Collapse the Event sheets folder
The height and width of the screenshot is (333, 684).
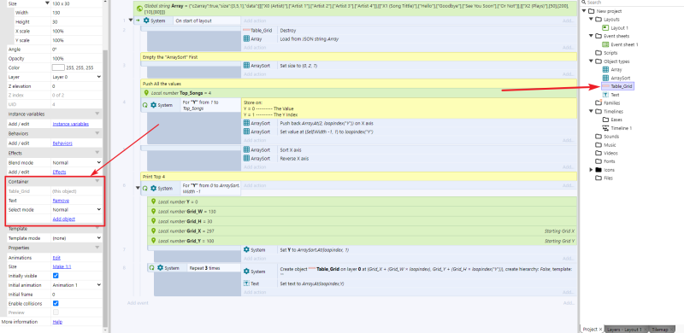pyautogui.click(x=591, y=36)
